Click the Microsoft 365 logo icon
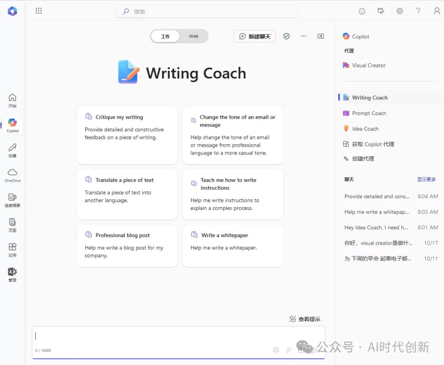Screen dimensions: 444x365 (12, 11)
